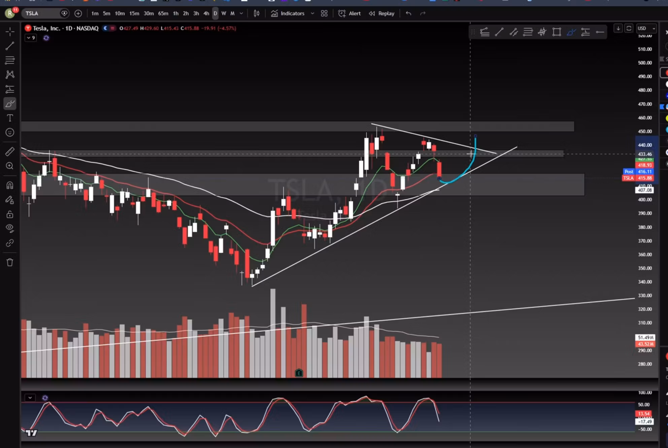Toggle lock all drawings

tap(10, 214)
